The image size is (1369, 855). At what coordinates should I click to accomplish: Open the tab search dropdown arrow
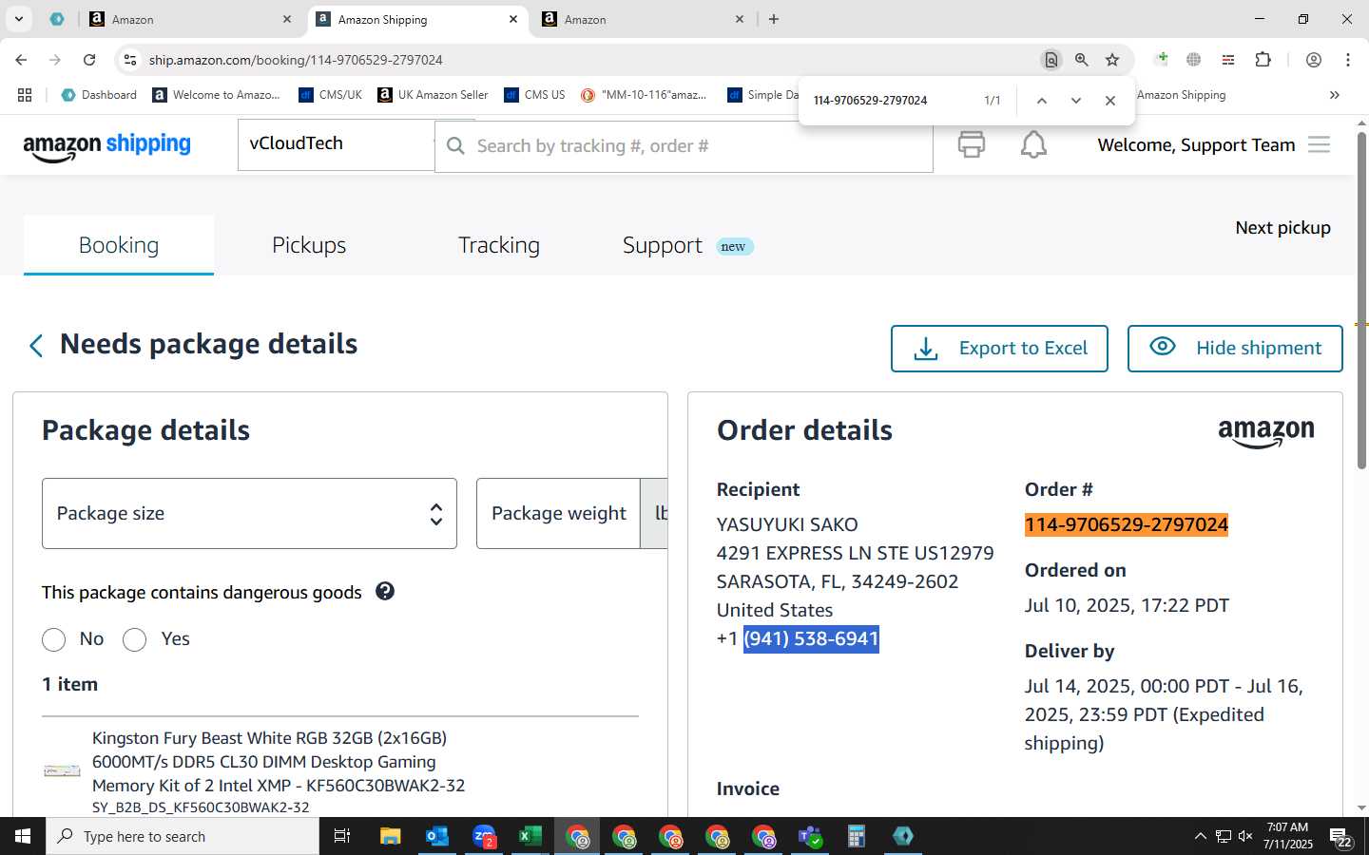click(x=18, y=19)
